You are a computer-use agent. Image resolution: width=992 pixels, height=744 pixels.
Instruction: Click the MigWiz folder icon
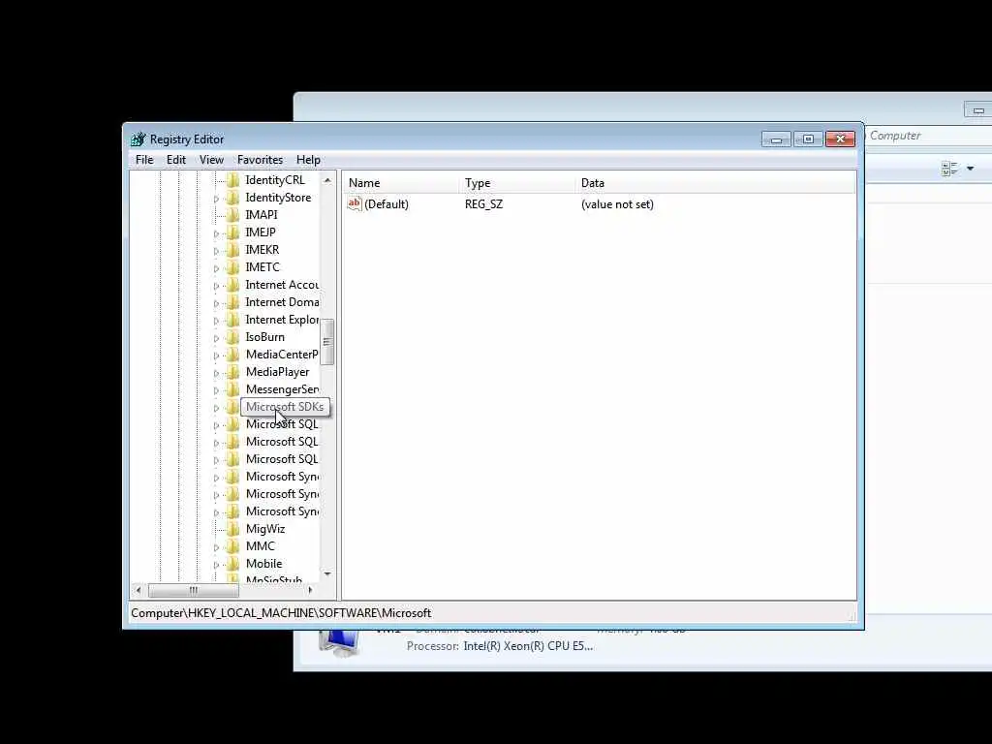[232, 529]
